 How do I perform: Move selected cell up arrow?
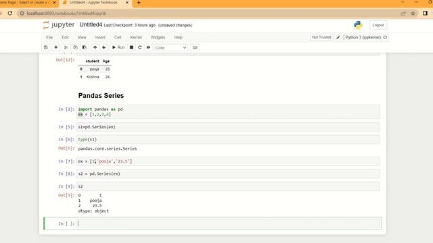click(95, 47)
